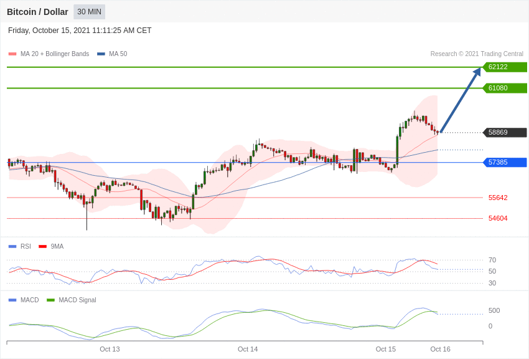Viewport: 529px width, 359px height.
Task: Click the blue upward forecast arrow head
Action: pos(478,72)
